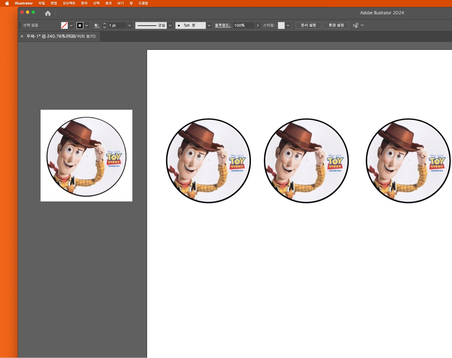Click the 5pt. 원 brush definition box

coord(191,25)
